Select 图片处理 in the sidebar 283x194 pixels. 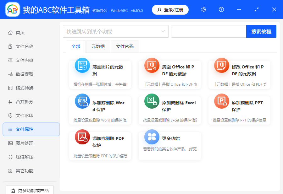(31, 143)
